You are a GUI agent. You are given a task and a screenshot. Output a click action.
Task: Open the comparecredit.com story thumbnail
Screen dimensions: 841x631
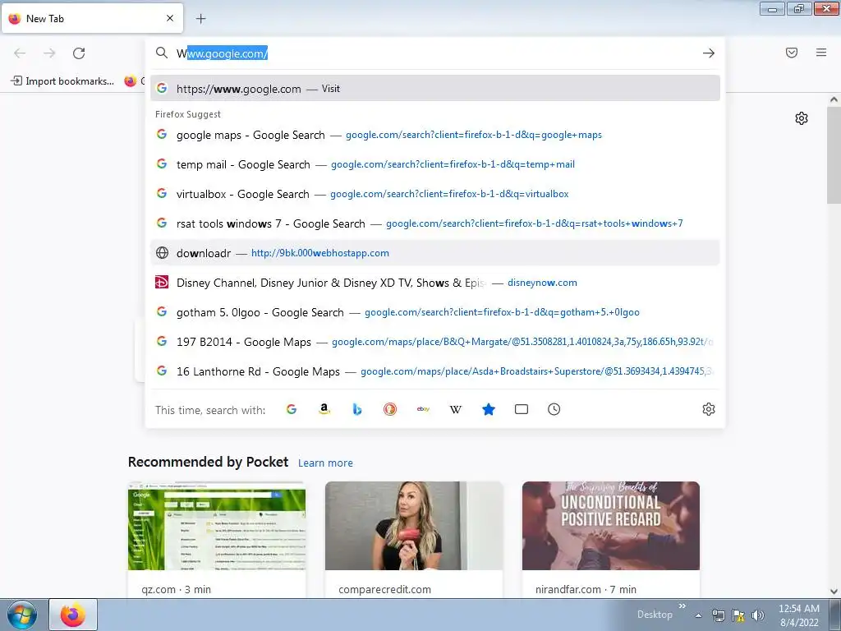tap(414, 526)
